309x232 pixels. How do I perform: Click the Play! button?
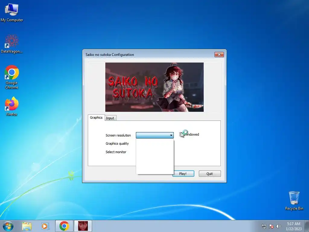click(x=183, y=174)
